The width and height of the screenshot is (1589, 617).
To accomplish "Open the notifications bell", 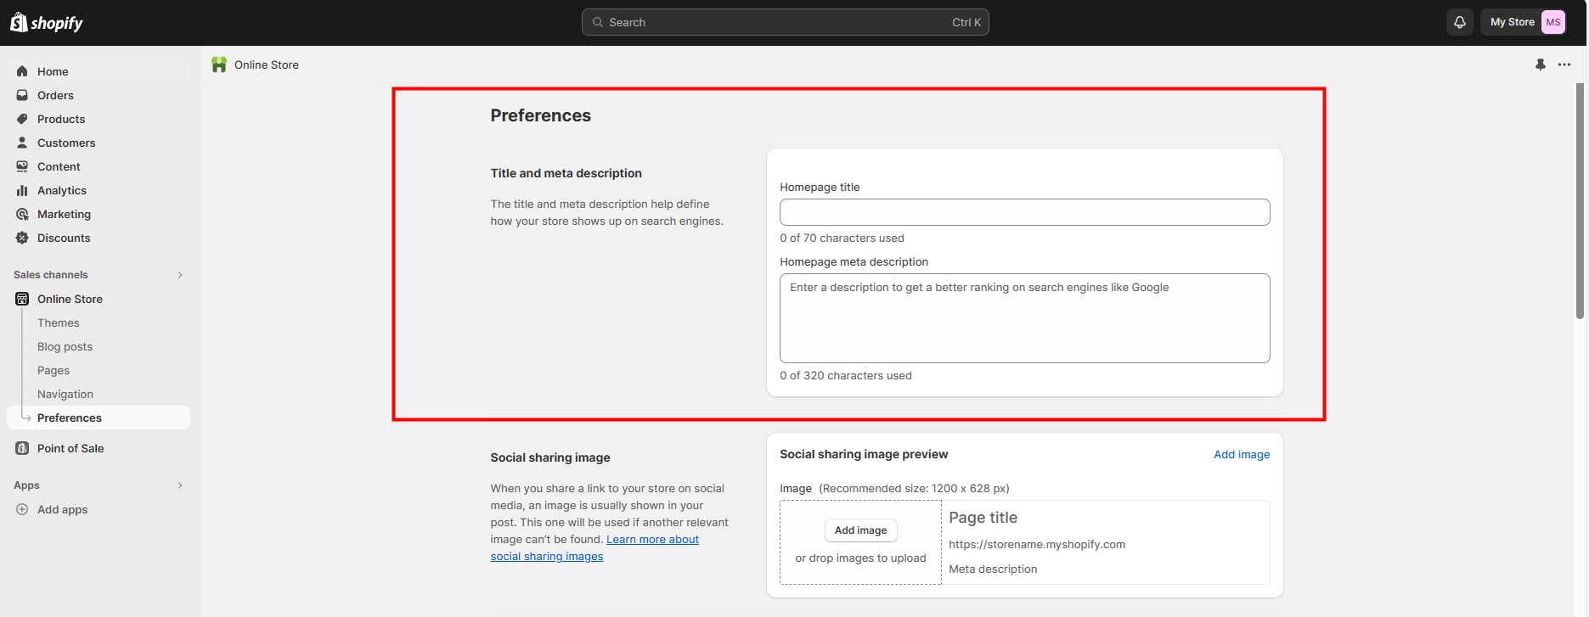I will (x=1459, y=22).
